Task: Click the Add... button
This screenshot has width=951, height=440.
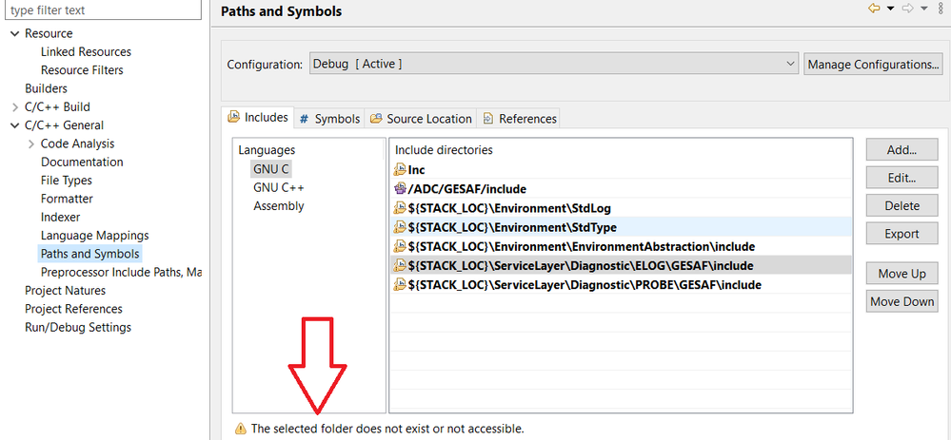Action: [x=901, y=150]
